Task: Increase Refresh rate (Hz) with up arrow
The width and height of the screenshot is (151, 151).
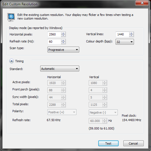Action: [63, 40]
